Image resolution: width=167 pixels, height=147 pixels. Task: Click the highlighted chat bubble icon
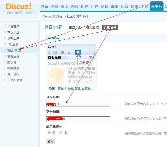78,52
